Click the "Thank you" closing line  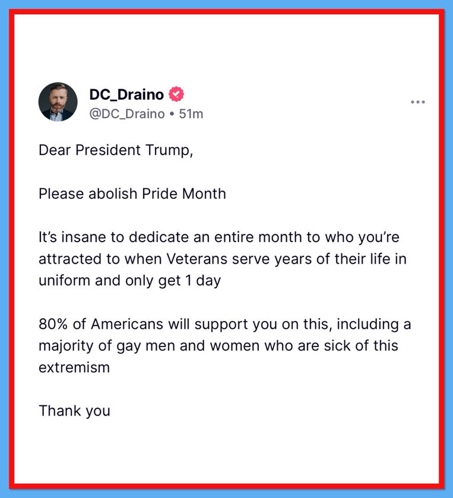[74, 410]
